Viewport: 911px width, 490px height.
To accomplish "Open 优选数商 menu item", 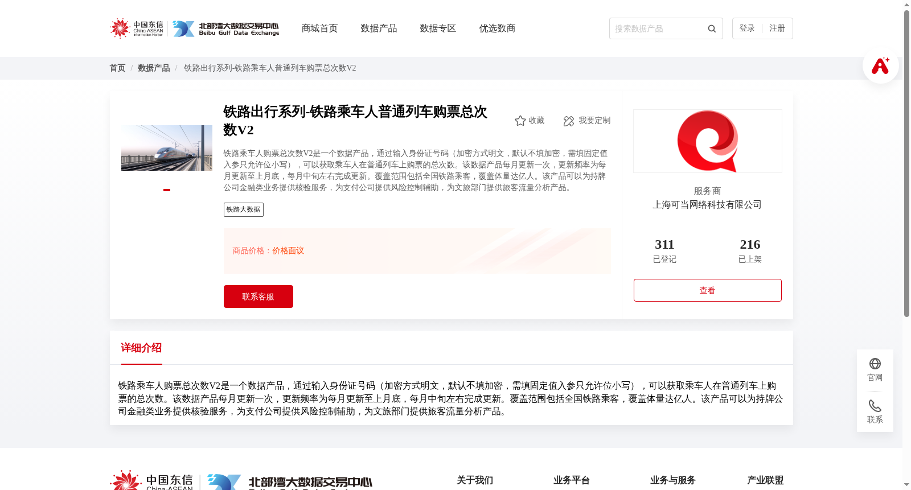I will point(497,28).
